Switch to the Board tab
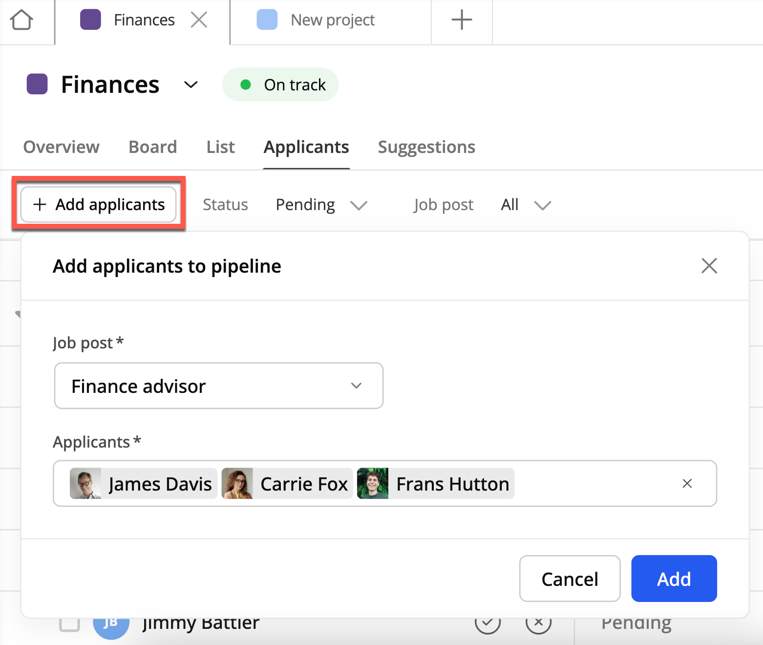 tap(152, 147)
